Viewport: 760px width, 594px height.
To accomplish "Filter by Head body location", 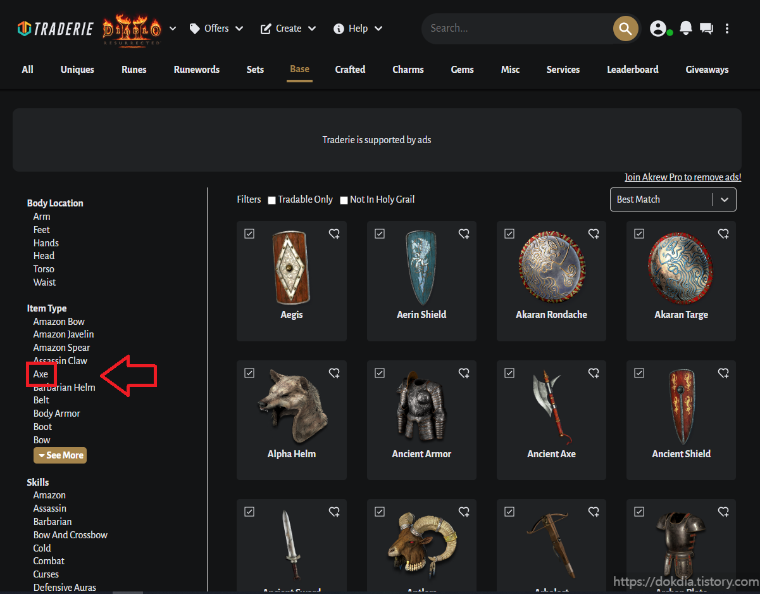I will pos(44,256).
